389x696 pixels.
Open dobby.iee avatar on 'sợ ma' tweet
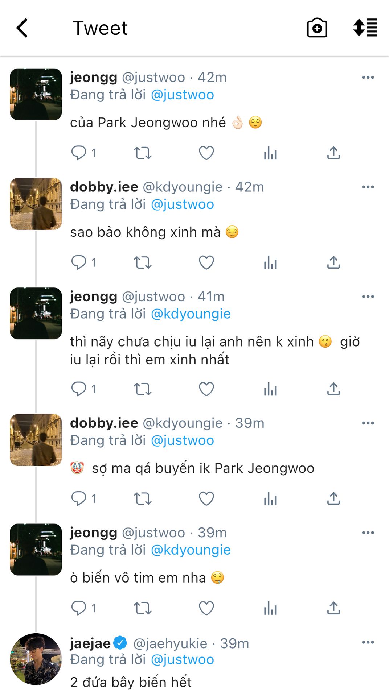pyautogui.click(x=36, y=440)
